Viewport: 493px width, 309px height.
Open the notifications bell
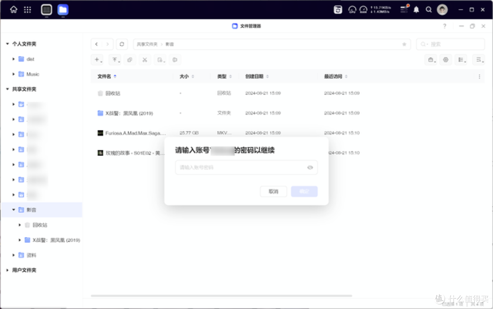pos(416,10)
